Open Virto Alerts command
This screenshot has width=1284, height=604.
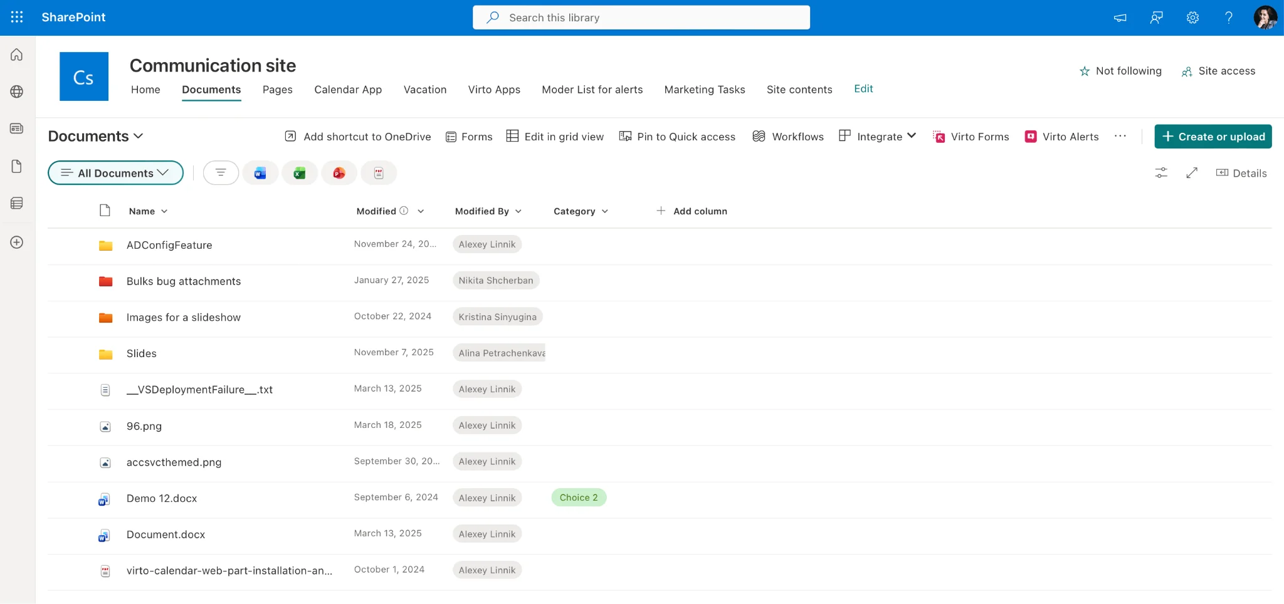pos(1061,137)
